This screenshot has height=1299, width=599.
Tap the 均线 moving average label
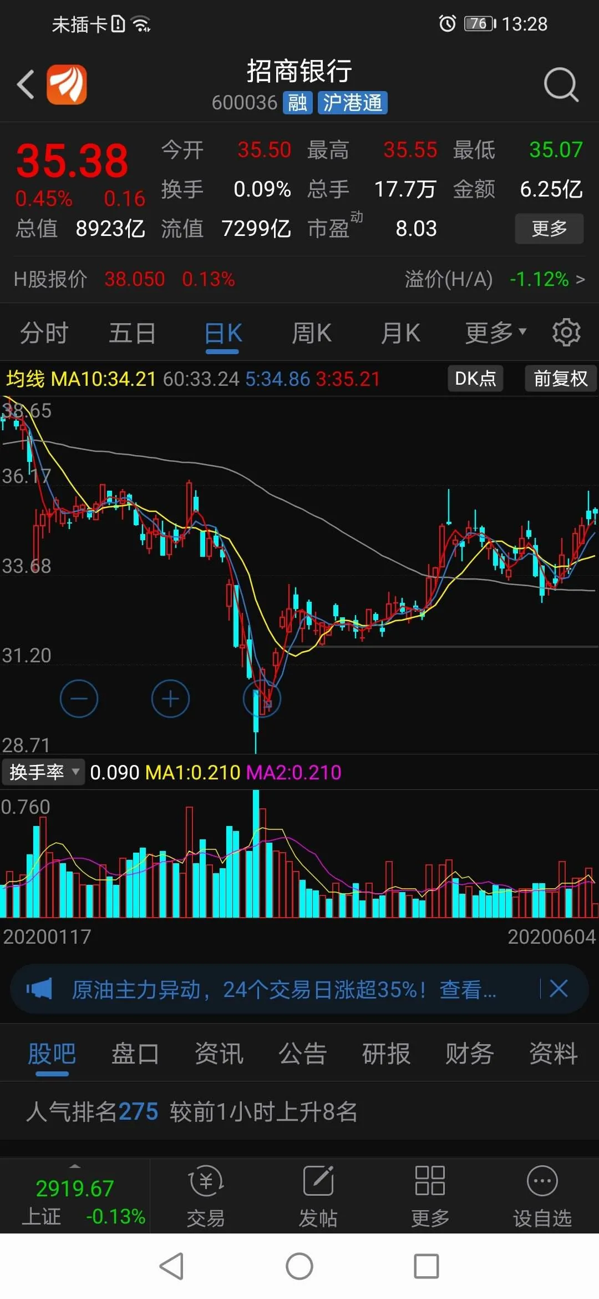click(26, 379)
